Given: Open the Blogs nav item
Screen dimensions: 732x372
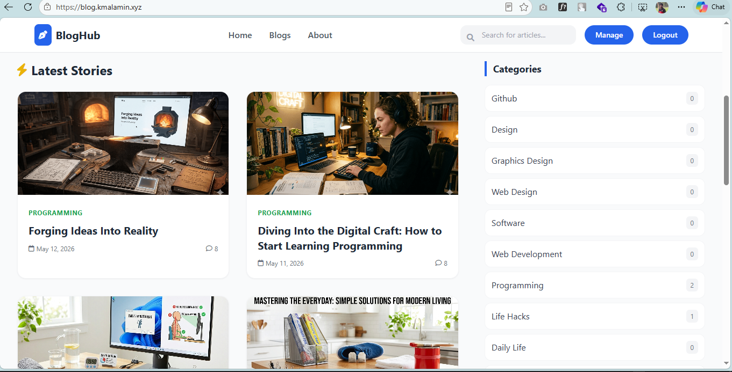Looking at the screenshot, I should point(280,35).
